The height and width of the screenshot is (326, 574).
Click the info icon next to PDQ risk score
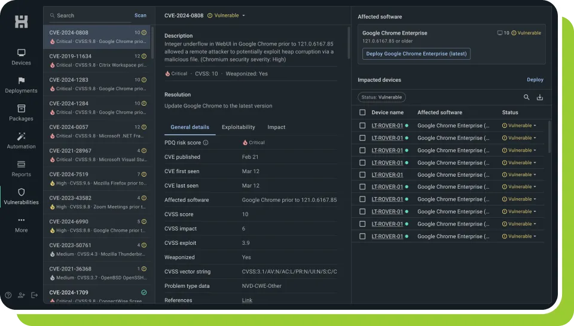[x=206, y=143]
